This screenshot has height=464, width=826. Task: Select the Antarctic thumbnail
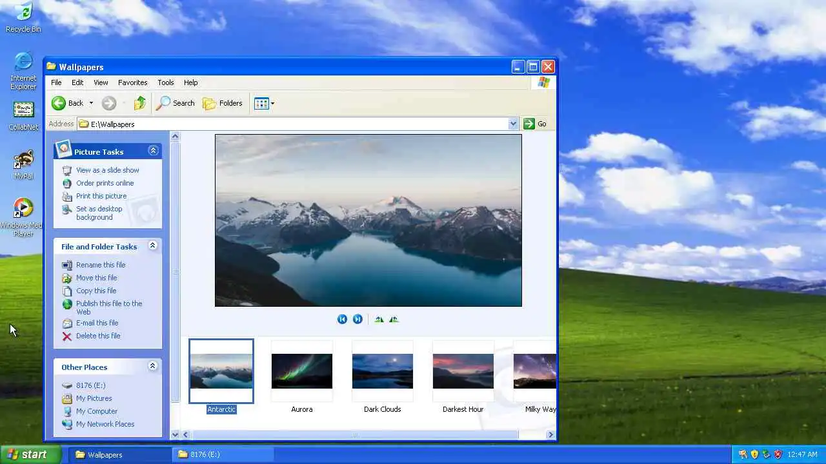(x=221, y=371)
